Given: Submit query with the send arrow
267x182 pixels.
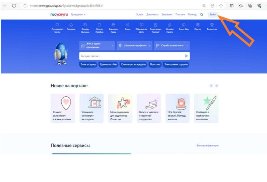Looking at the screenshot, I should pyautogui.click(x=186, y=56).
